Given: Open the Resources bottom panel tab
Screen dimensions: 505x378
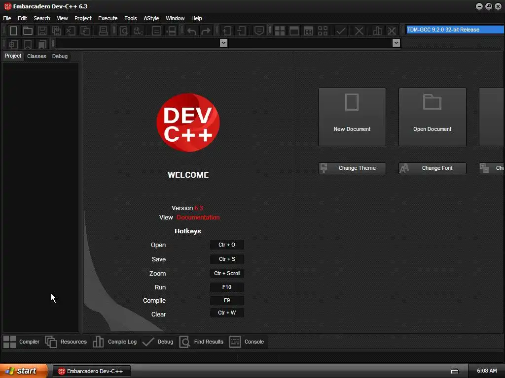Looking at the screenshot, I should click(66, 342).
